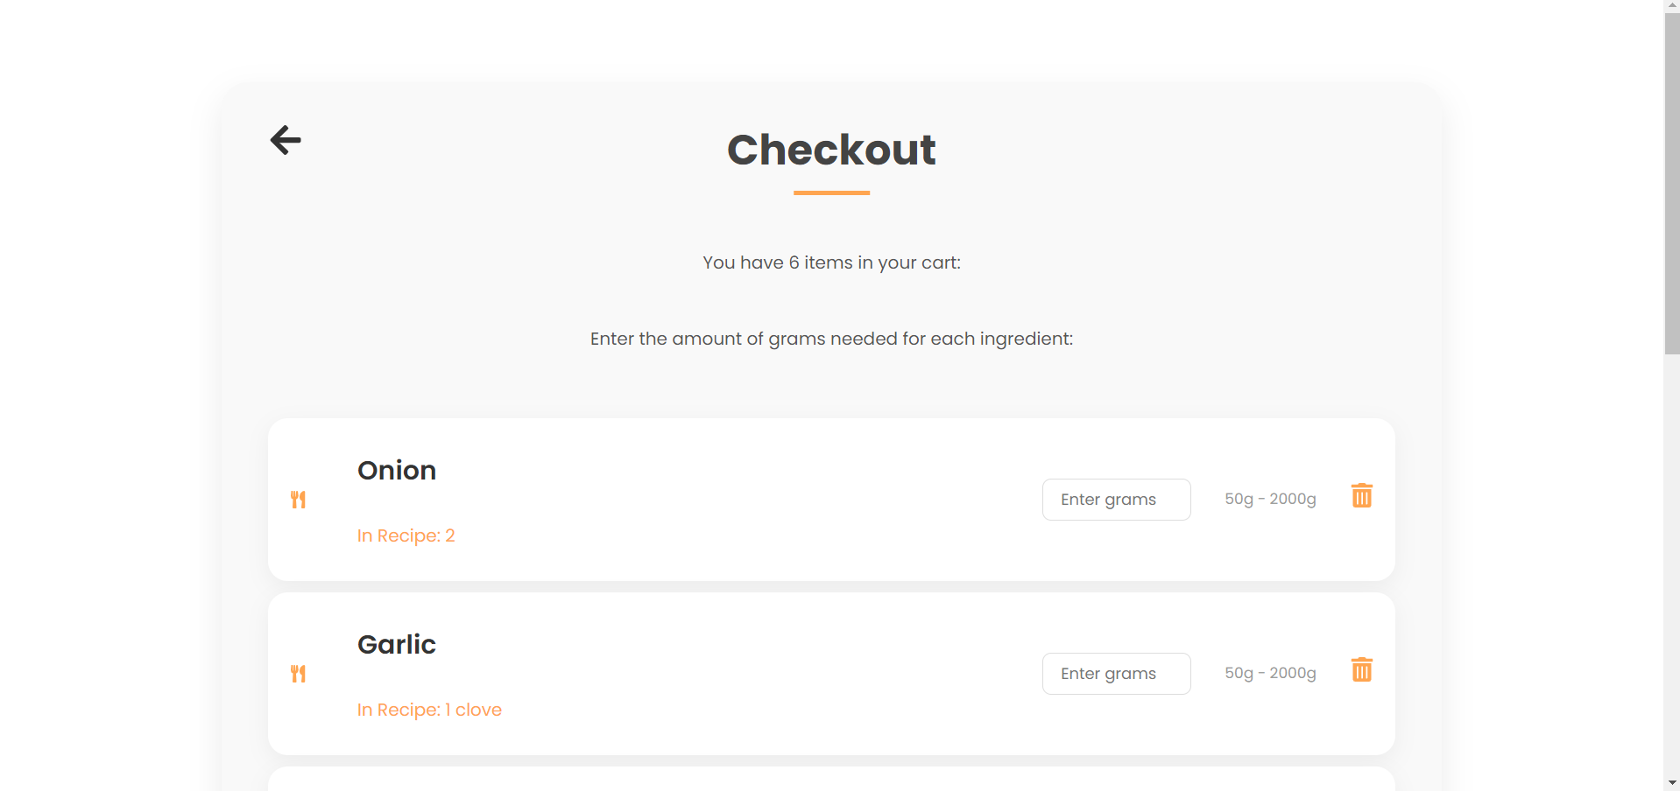
Task: Click the partially visible third ingredient card
Action: click(x=831, y=780)
